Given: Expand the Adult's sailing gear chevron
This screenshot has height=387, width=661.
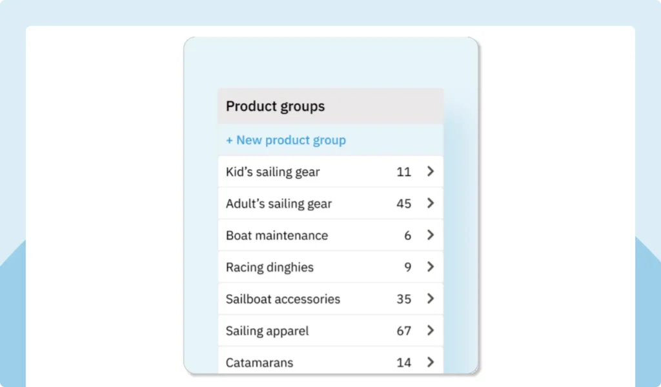Looking at the screenshot, I should [431, 203].
